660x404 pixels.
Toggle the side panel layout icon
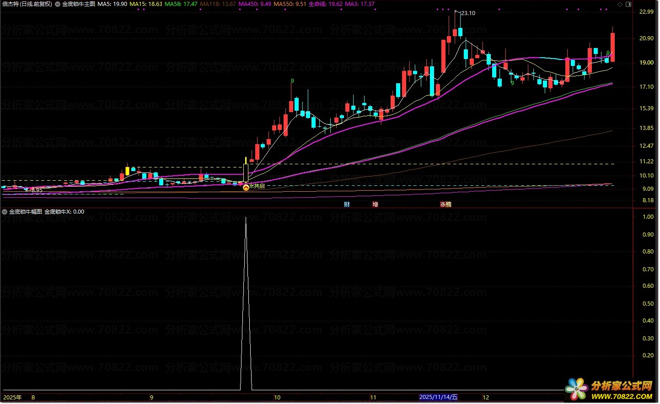[x=628, y=4]
